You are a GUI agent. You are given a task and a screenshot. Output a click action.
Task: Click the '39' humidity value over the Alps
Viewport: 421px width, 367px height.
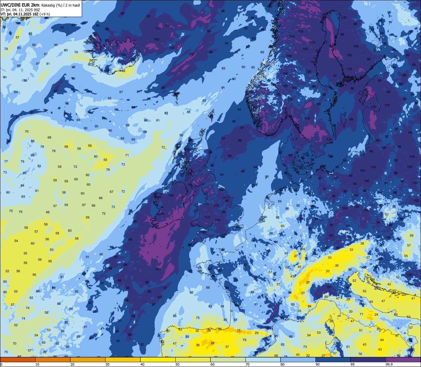[303, 249]
